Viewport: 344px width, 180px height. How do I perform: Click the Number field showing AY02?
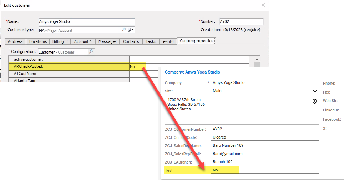(241, 21)
